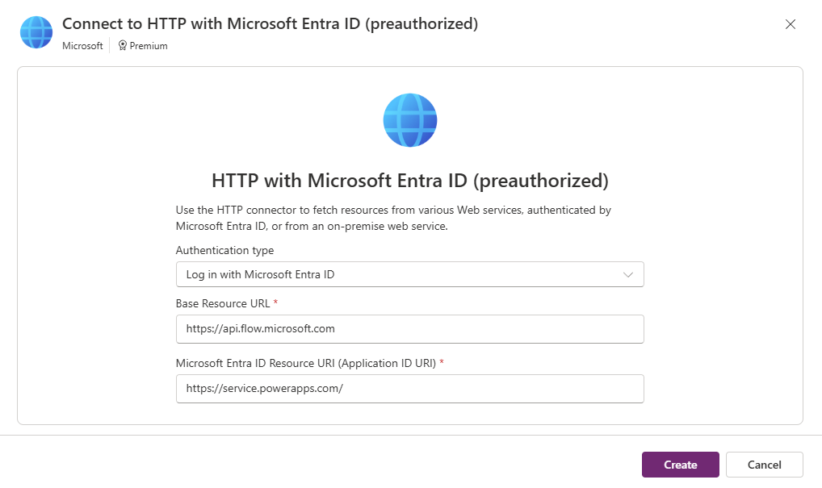Click the red asterisk beside Base Resource URL

[275, 302]
